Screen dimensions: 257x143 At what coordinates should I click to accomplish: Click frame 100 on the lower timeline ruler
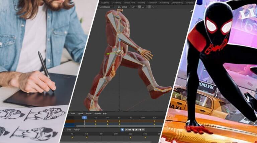[x=116, y=134]
